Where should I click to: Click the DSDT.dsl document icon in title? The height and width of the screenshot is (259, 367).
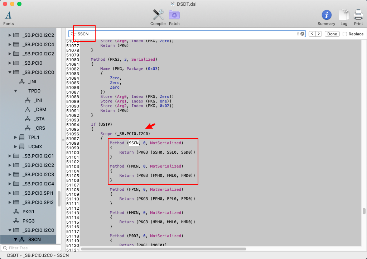[173, 4]
